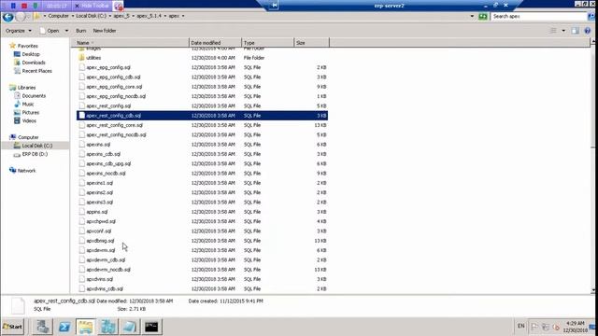The width and height of the screenshot is (598, 336).
Task: Navigate to Computer in breadcrumb
Action: click(x=58, y=16)
